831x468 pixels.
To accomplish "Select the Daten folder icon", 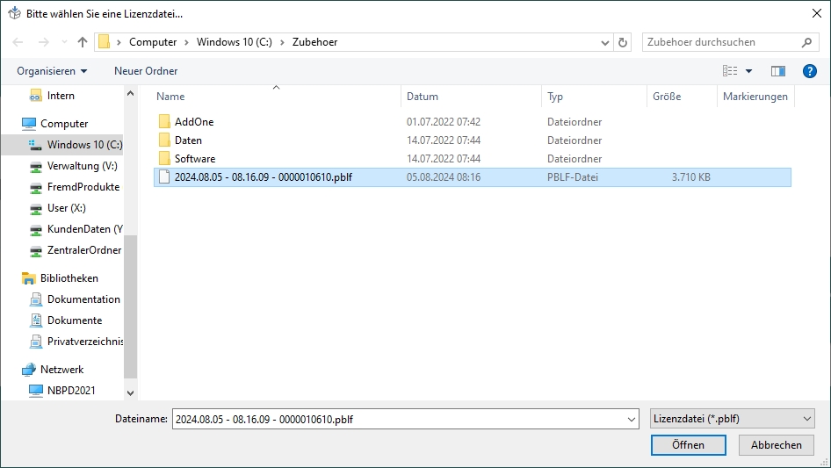I will point(164,140).
